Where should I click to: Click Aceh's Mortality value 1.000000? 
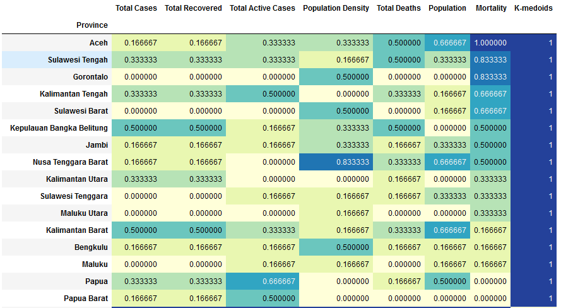[490, 43]
